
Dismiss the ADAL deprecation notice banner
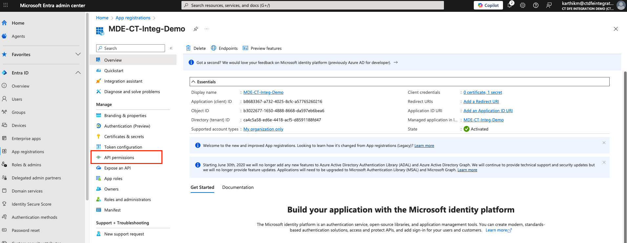tap(604, 162)
